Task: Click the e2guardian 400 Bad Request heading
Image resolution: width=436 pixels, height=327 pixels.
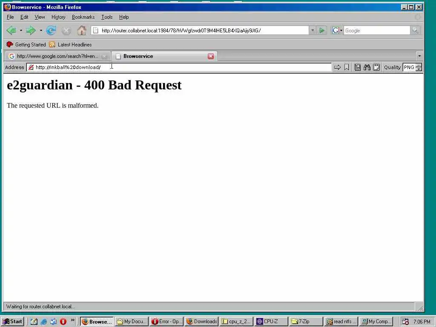Action: [x=94, y=85]
